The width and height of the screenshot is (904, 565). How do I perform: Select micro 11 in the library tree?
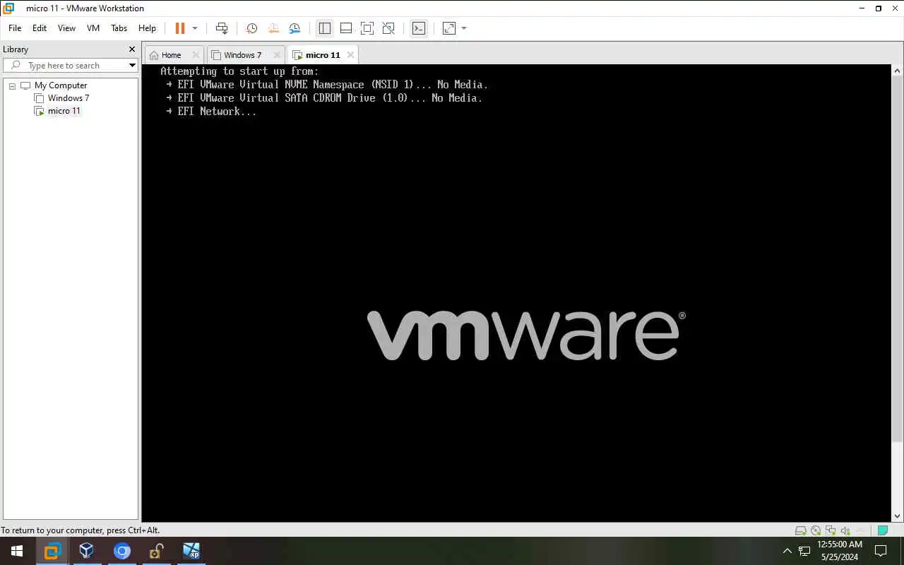coord(64,111)
